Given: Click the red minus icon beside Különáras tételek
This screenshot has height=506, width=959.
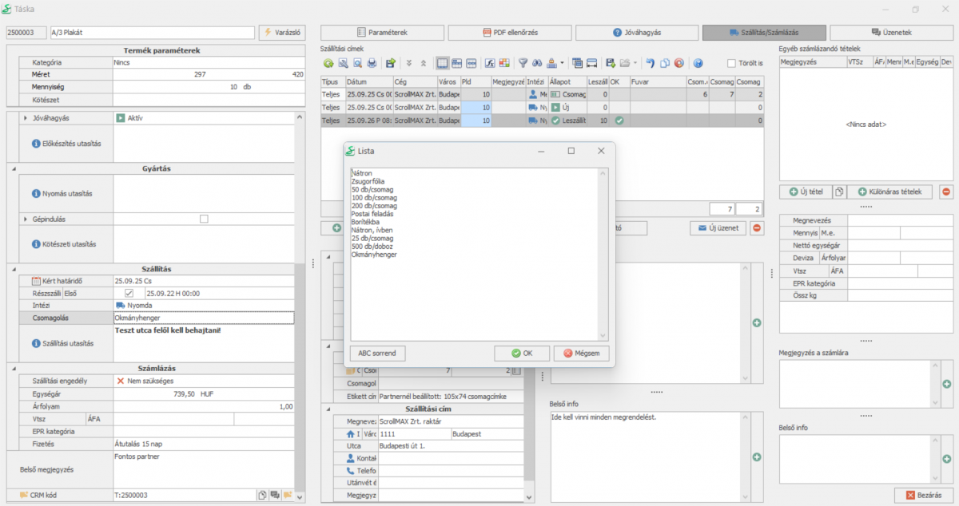Looking at the screenshot, I should 946,192.
